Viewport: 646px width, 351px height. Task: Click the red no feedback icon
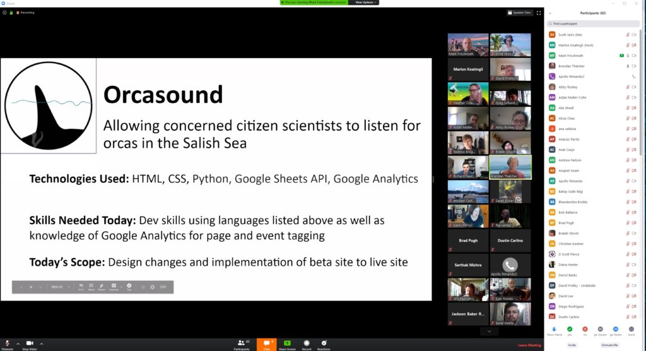585,330
